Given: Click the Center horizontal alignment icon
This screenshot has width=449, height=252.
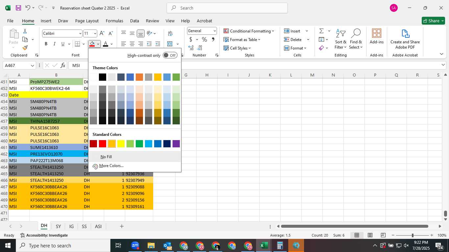Looking at the screenshot, I should (132, 44).
